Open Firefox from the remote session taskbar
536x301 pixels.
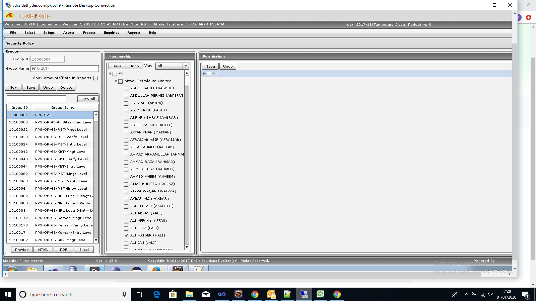(157, 270)
